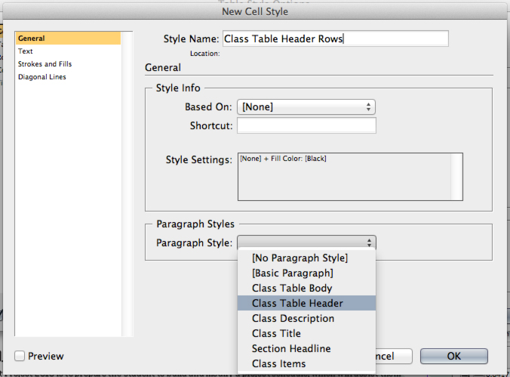
Task: Choose Class Title style
Action: (306, 334)
